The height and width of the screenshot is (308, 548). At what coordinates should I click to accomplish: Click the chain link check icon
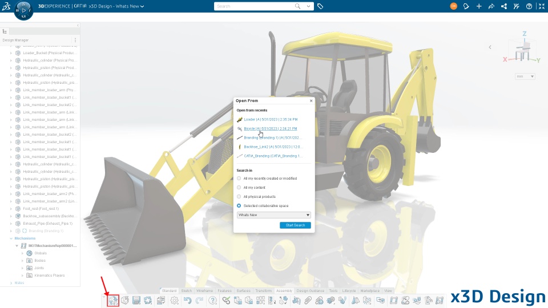click(x=226, y=301)
